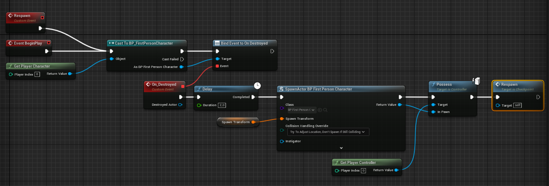This screenshot has height=186, width=549.
Task: Click On_Destroyed red delegate output pin
Action: tap(183, 86)
